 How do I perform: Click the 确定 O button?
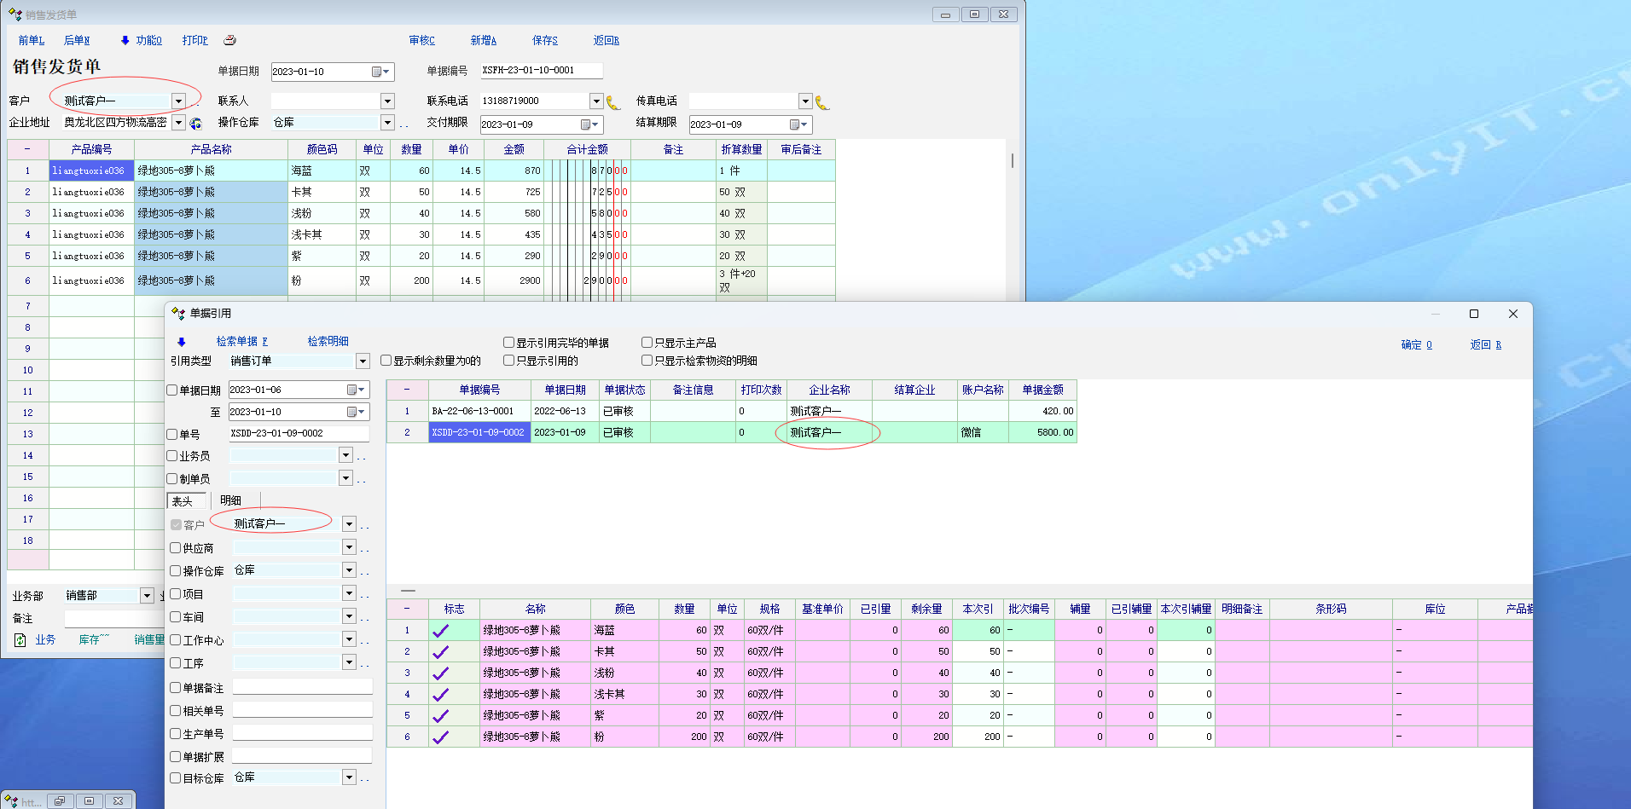click(1416, 344)
